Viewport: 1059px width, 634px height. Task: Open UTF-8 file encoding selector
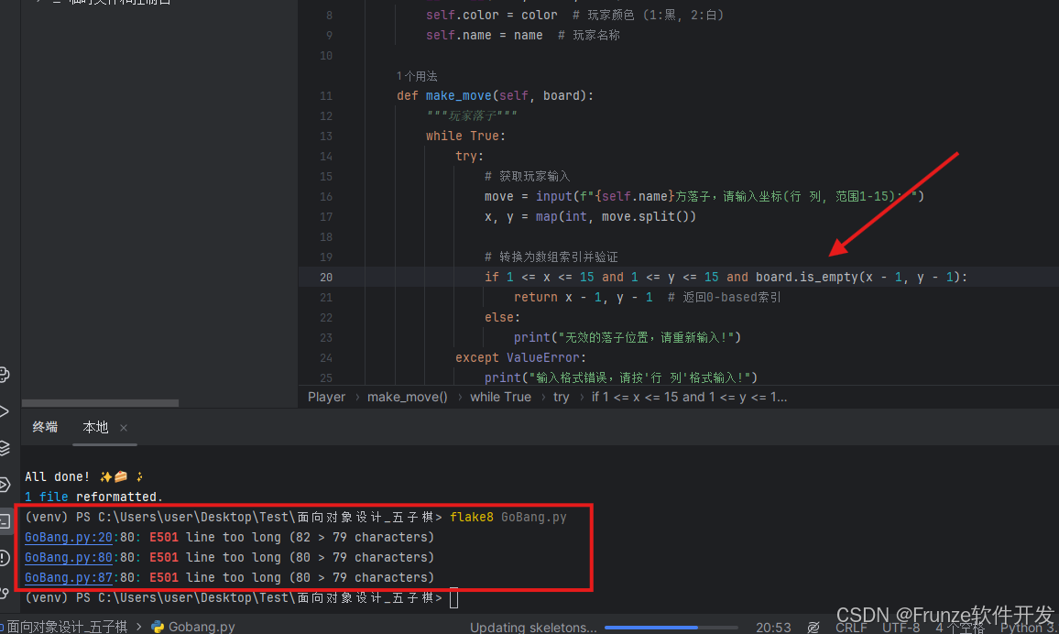click(901, 628)
